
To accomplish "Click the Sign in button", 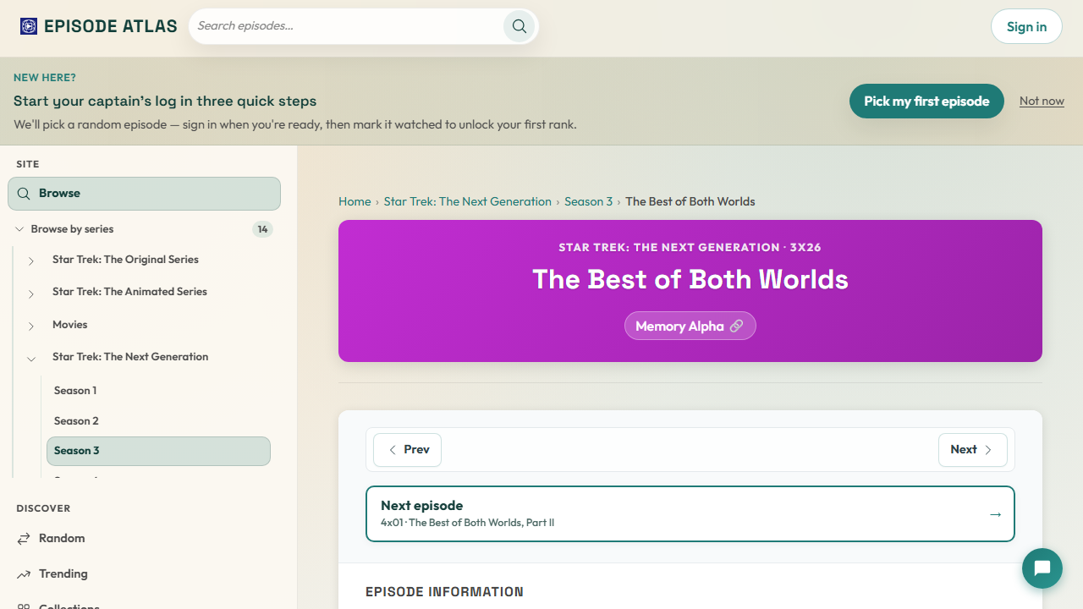I will (x=1026, y=26).
